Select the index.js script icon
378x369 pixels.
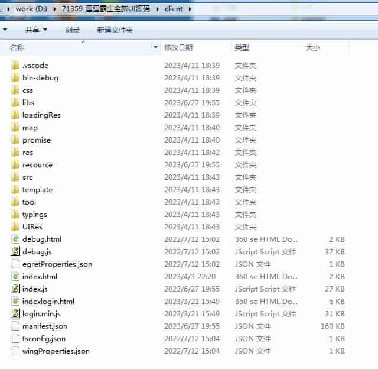(x=15, y=289)
